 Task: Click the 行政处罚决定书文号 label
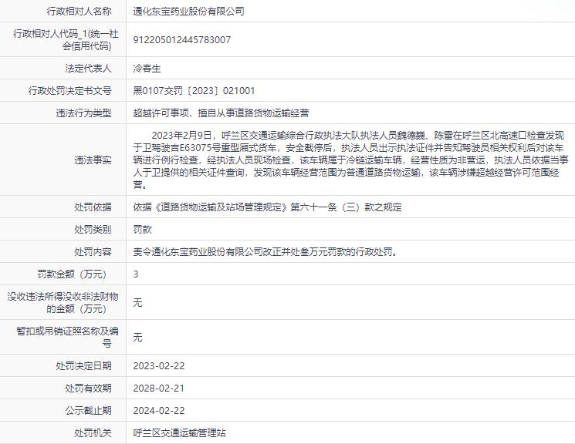pos(69,91)
